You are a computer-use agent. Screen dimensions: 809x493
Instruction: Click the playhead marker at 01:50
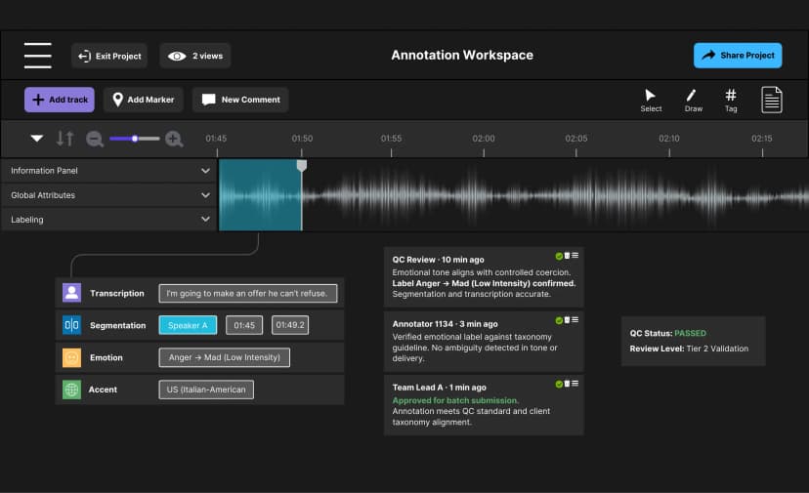[x=302, y=165]
